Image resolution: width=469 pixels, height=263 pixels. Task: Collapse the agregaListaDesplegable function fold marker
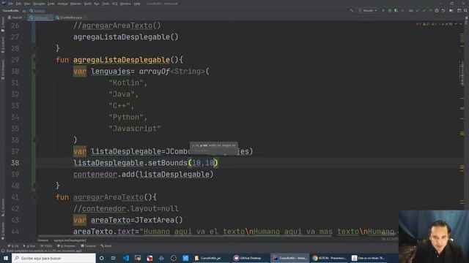(35, 60)
